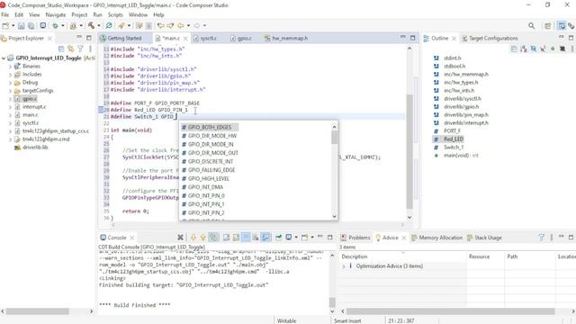Switch to CCS Debug perspective icon
The height and width of the screenshot is (324, 576).
(x=571, y=26)
